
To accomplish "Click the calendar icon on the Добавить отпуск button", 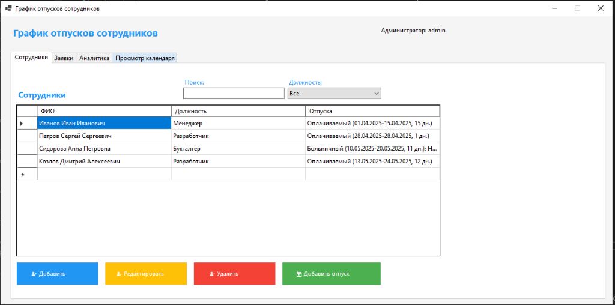I will [299, 274].
